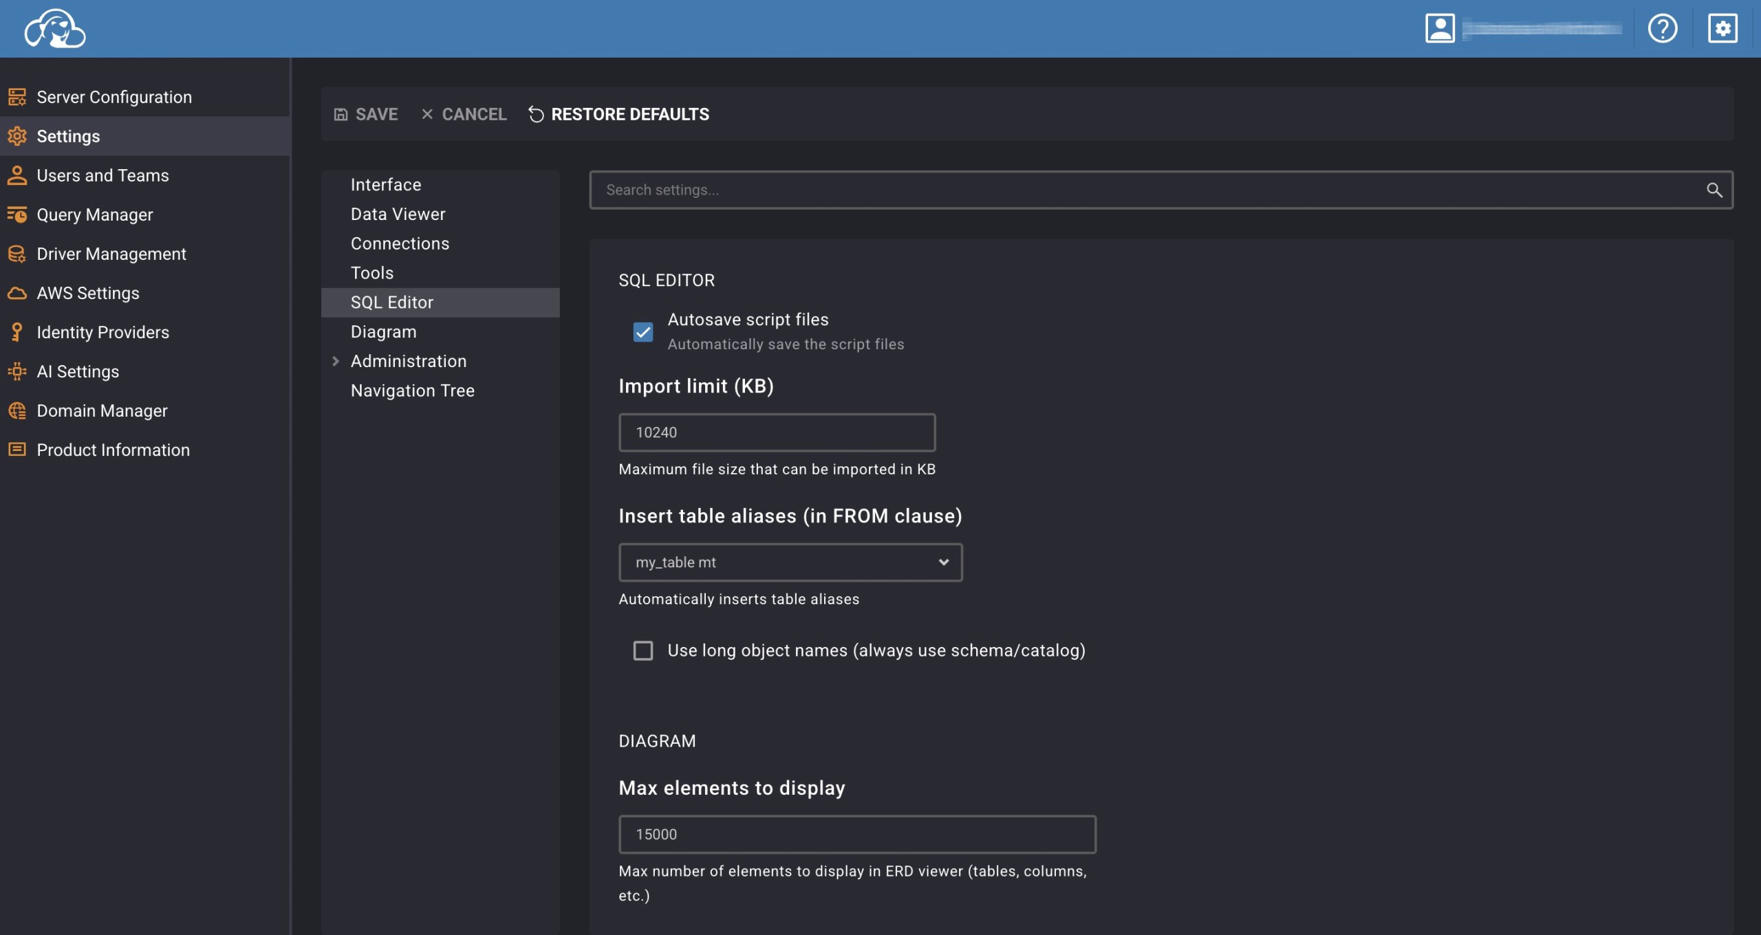Open Users and Teams section
The image size is (1761, 935).
pos(102,175)
